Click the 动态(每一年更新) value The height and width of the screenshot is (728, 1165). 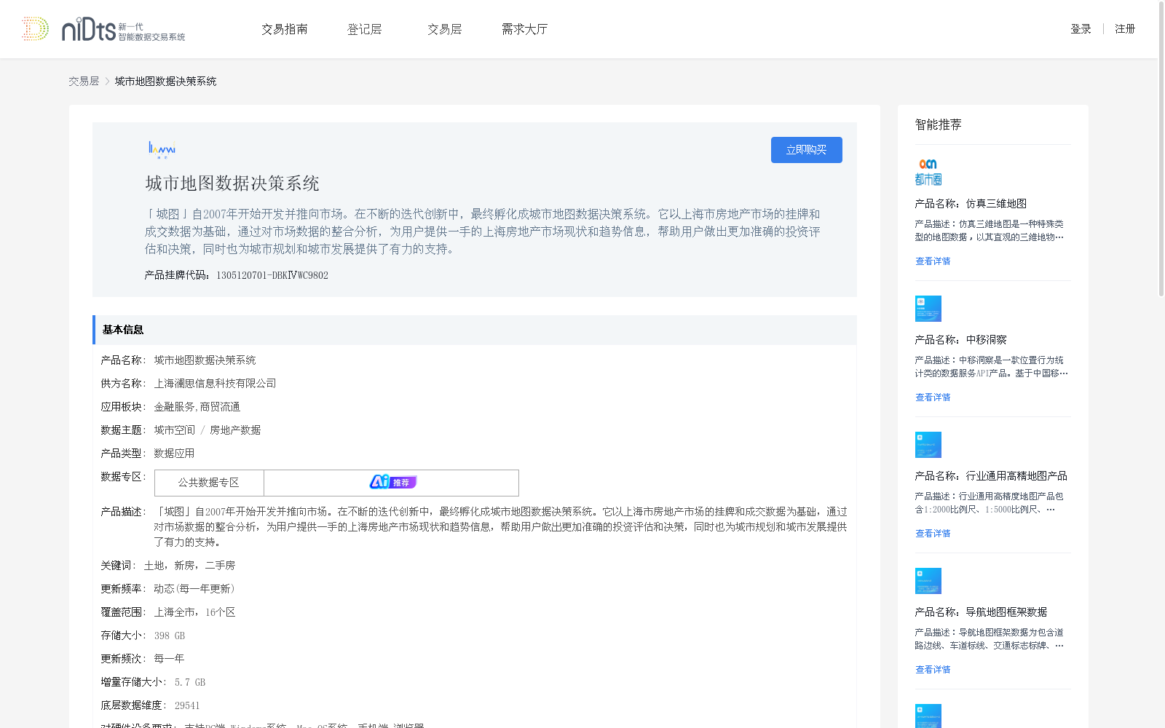pos(194,589)
